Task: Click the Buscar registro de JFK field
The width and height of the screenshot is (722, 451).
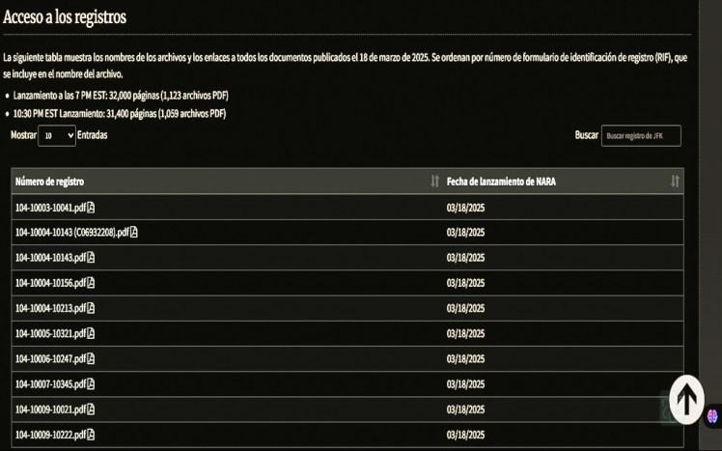Action: (x=640, y=136)
